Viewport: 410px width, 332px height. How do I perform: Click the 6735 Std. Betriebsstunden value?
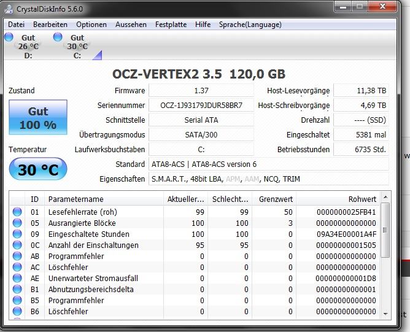click(x=361, y=150)
